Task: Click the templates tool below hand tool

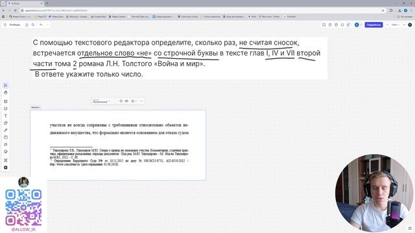Action: point(6,102)
